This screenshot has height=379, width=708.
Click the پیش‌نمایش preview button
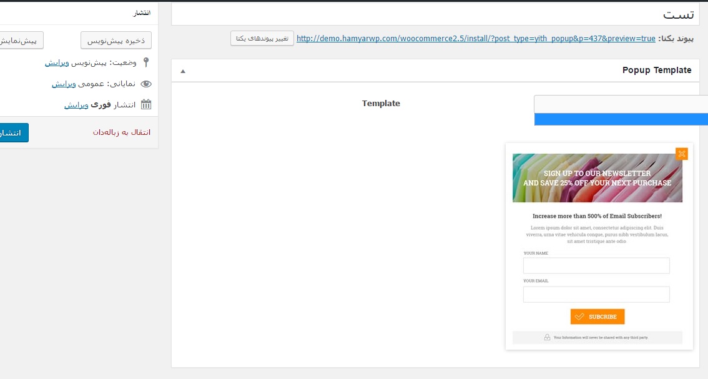click(21, 41)
